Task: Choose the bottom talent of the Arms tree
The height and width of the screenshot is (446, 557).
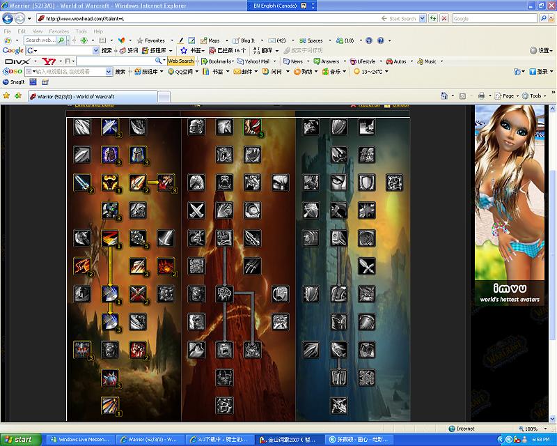Action: (110, 406)
